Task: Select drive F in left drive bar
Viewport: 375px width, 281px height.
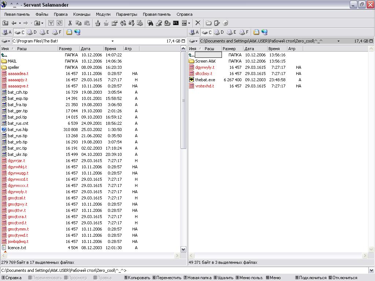Action: [x=57, y=32]
